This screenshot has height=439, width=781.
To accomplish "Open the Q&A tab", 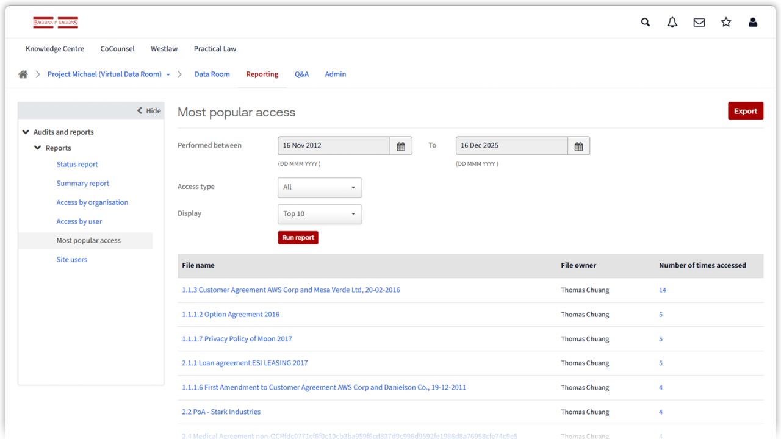I will (301, 74).
